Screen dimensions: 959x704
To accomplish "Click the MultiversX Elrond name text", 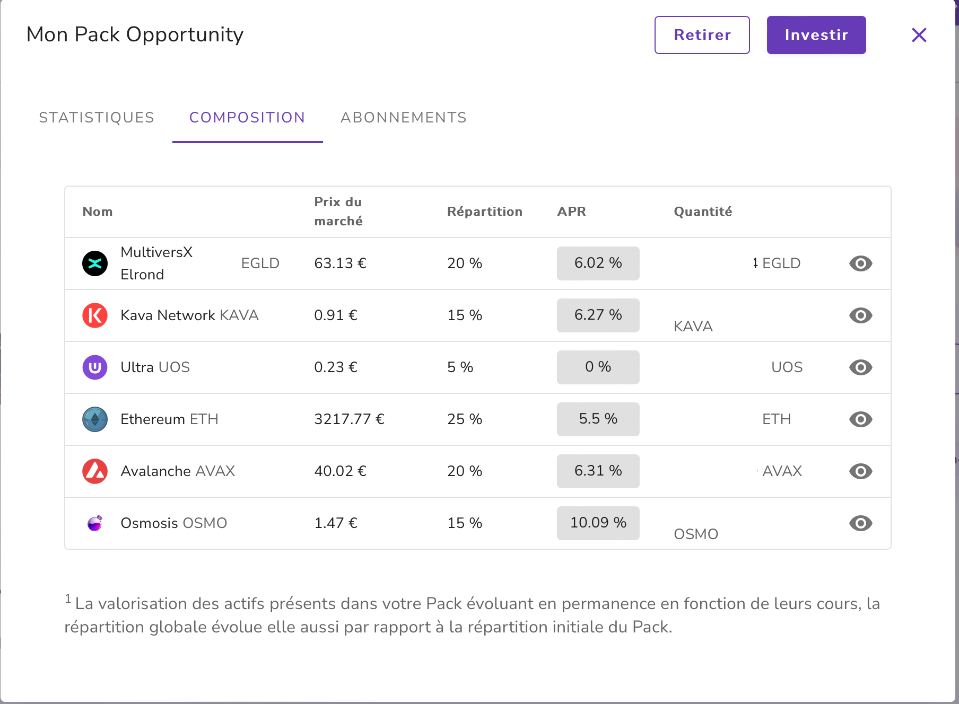I will (156, 263).
